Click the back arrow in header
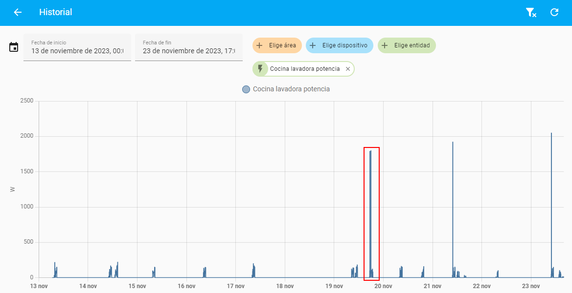The image size is (572, 293). coord(18,12)
